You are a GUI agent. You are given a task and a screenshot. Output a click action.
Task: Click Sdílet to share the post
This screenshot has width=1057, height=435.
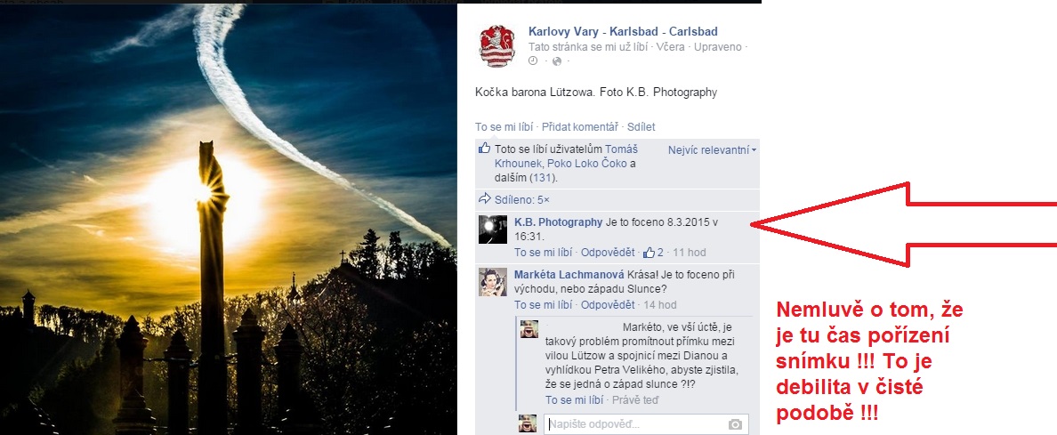coord(641,127)
